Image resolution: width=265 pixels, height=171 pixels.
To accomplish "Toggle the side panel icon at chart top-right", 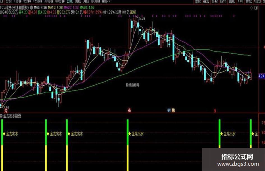I will (256, 8).
